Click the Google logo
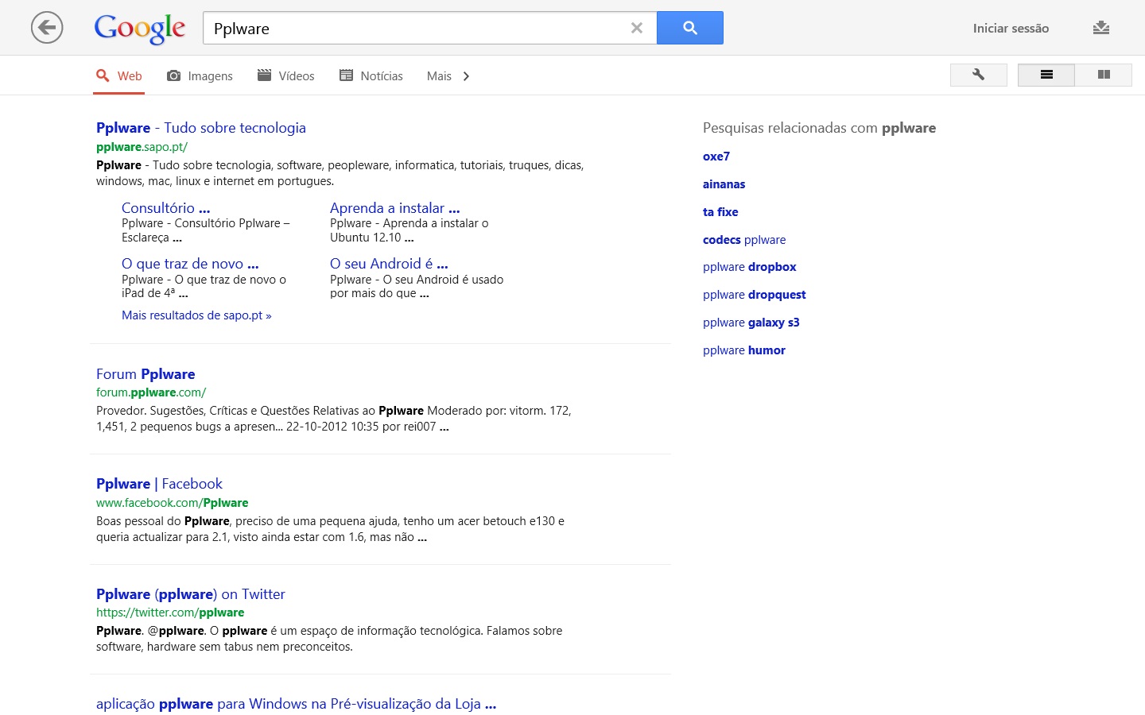Screen dimensions: 1145x715 pos(140,29)
